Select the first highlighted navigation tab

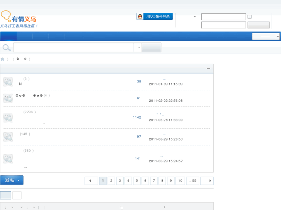[9, 37]
